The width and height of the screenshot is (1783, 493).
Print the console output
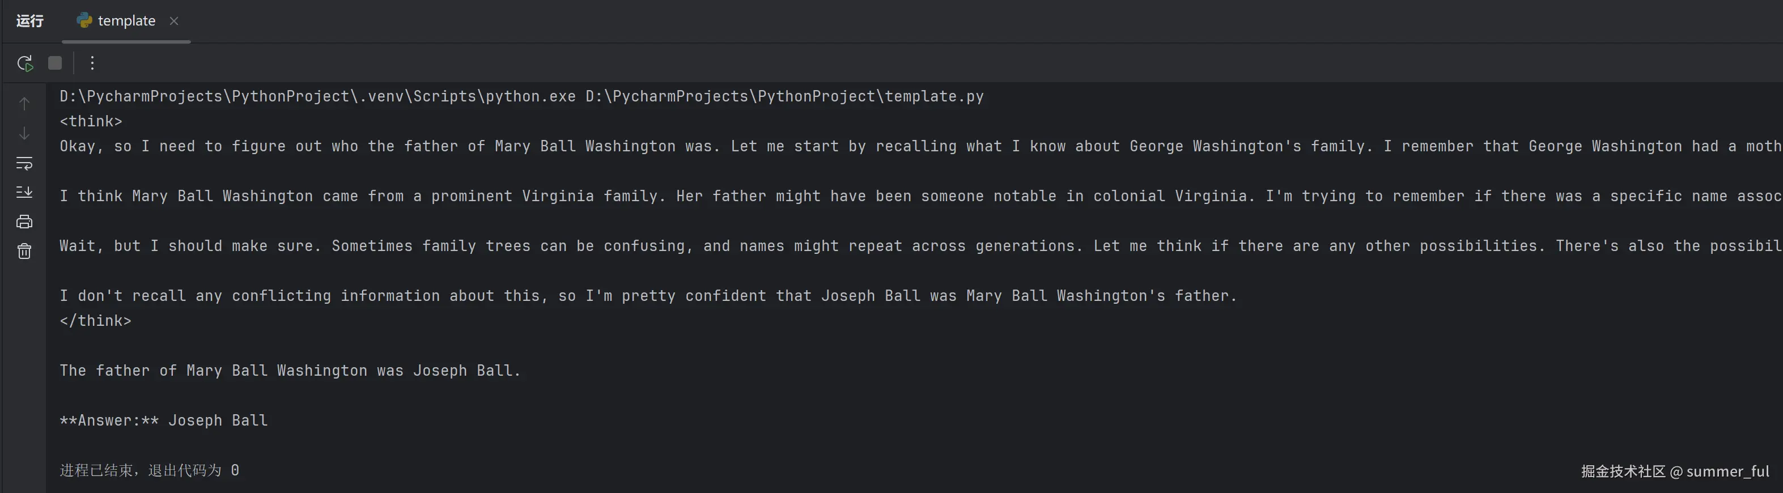pos(24,222)
